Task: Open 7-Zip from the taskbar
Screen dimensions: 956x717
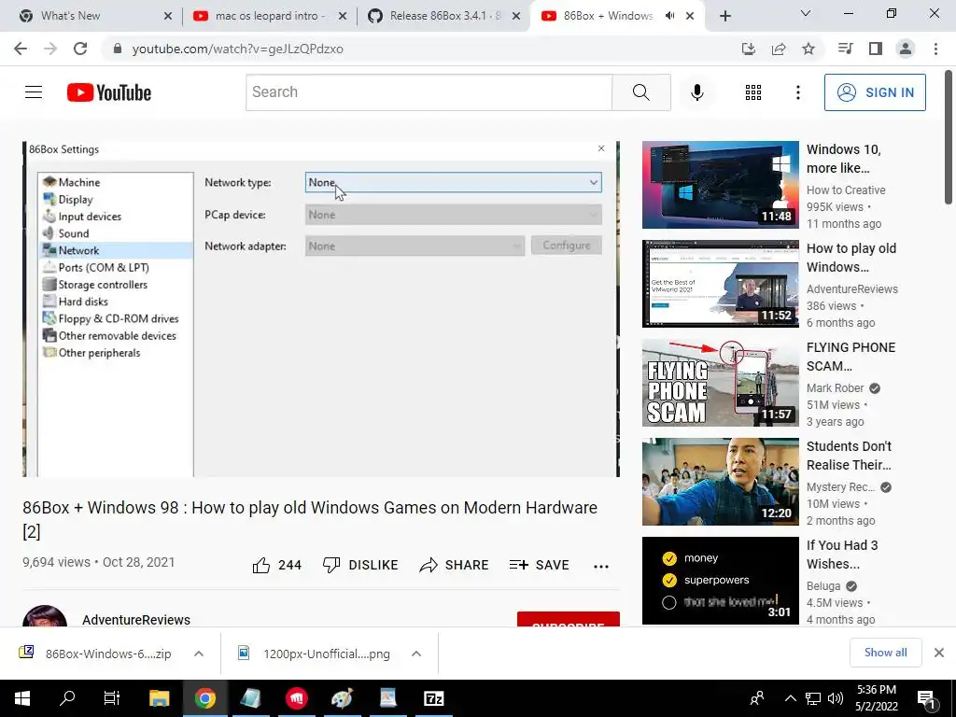Action: coord(433,698)
